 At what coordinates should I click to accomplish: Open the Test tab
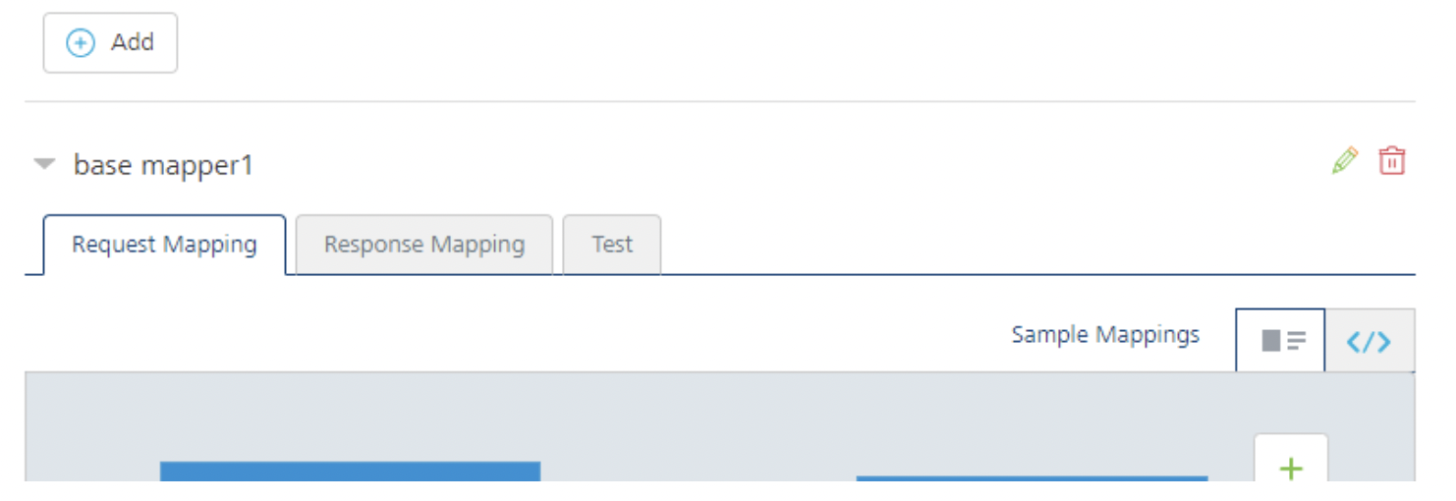[612, 245]
